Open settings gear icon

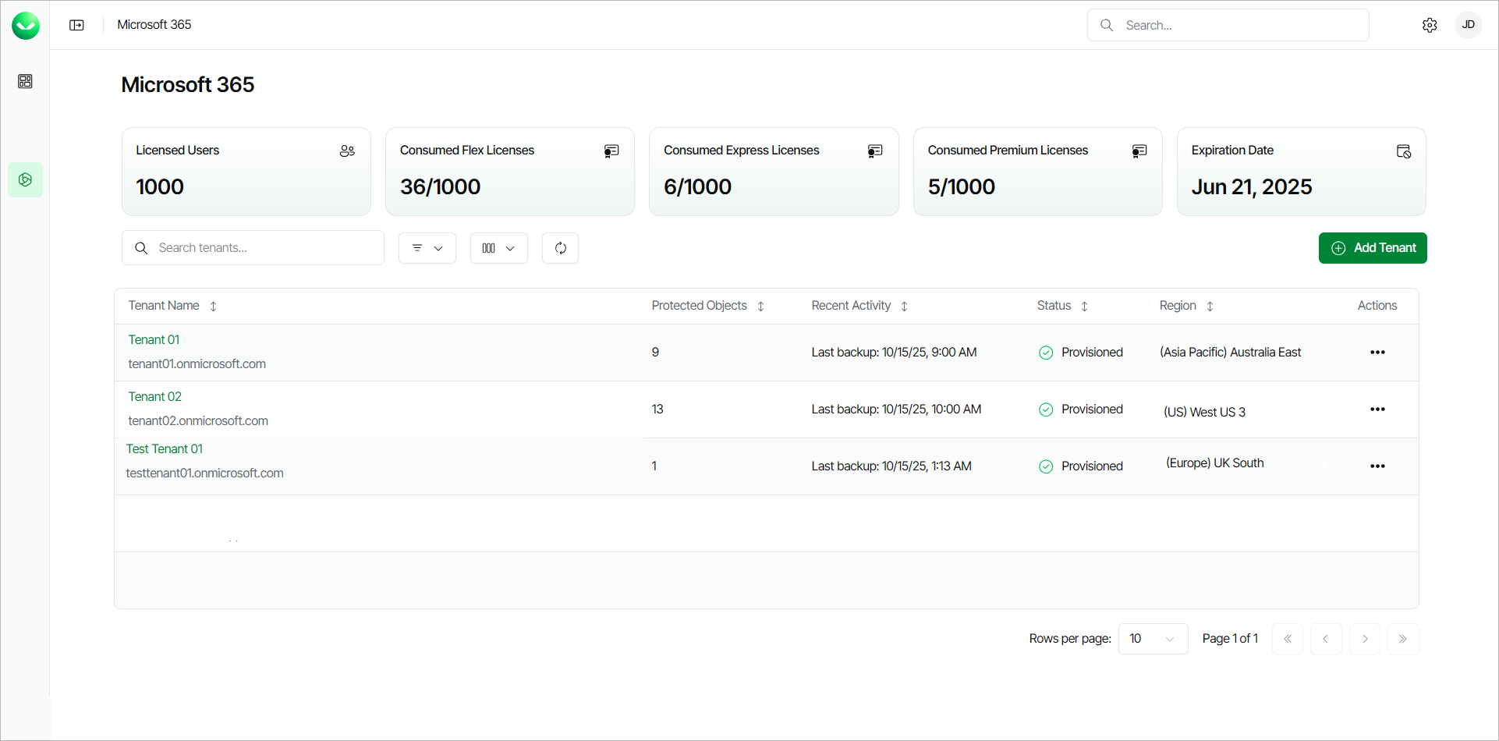tap(1429, 25)
